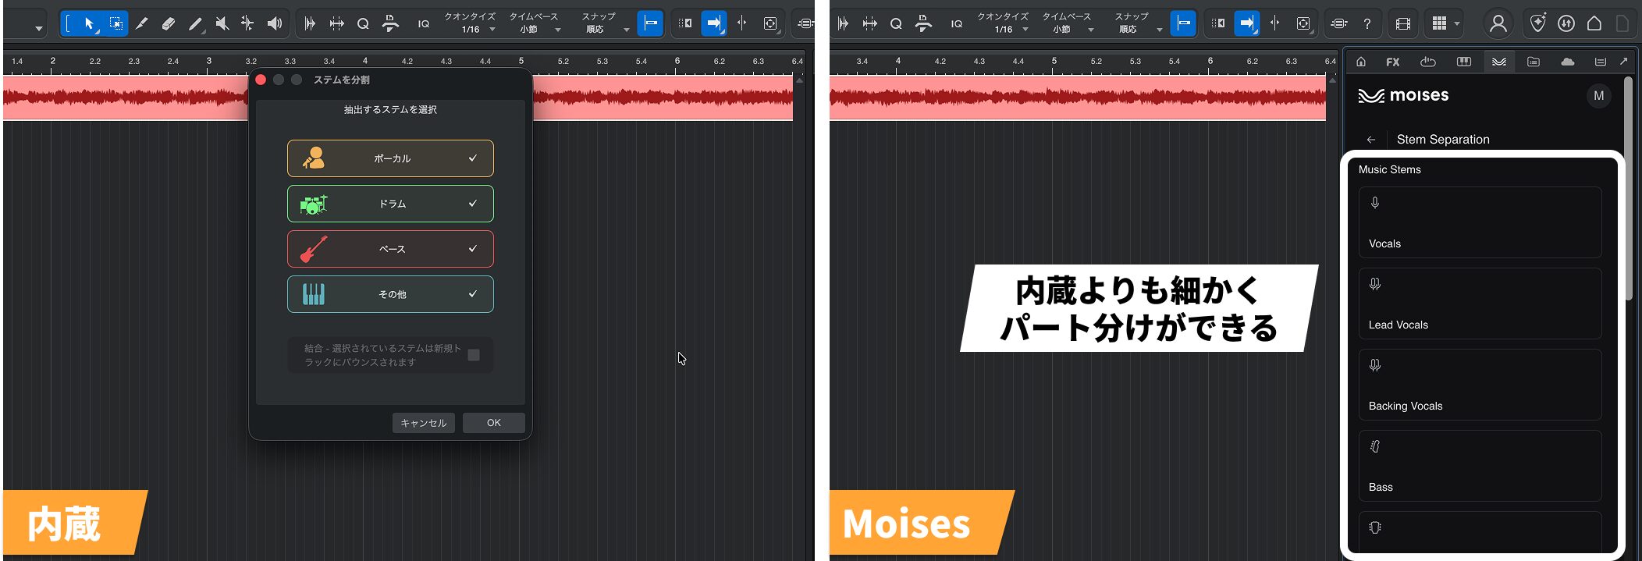
Task: Click the Moises panel vertical scrollbar
Action: (1629, 187)
